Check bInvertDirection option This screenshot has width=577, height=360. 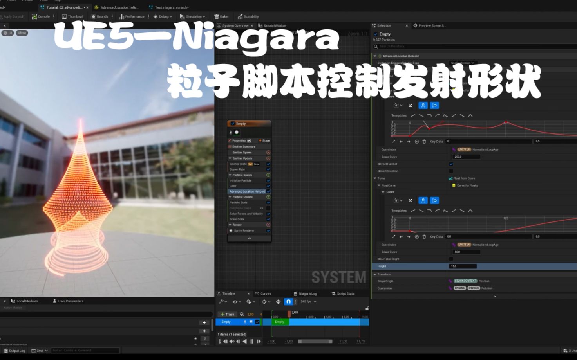coord(451,171)
